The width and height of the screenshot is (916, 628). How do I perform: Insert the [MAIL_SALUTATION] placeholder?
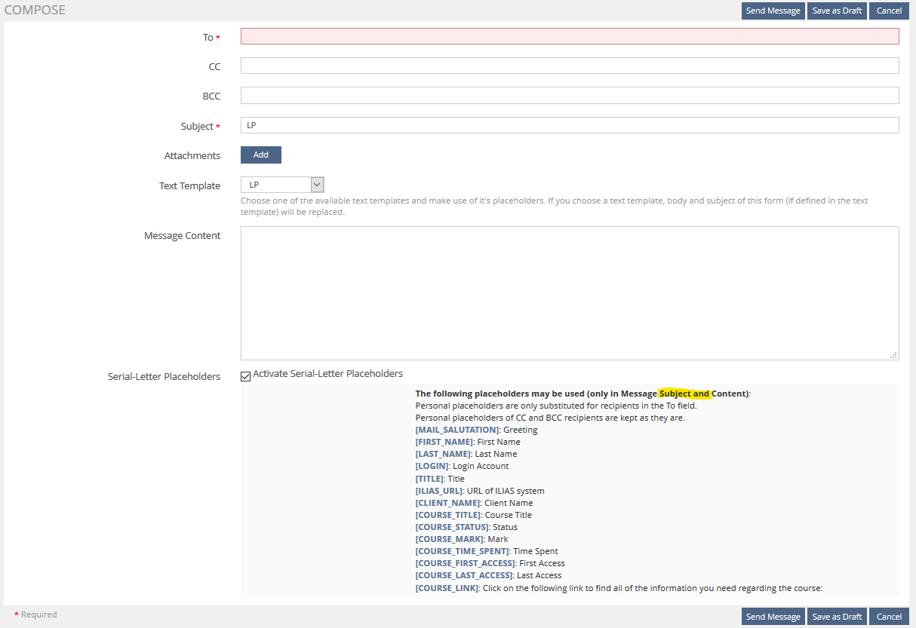[456, 430]
